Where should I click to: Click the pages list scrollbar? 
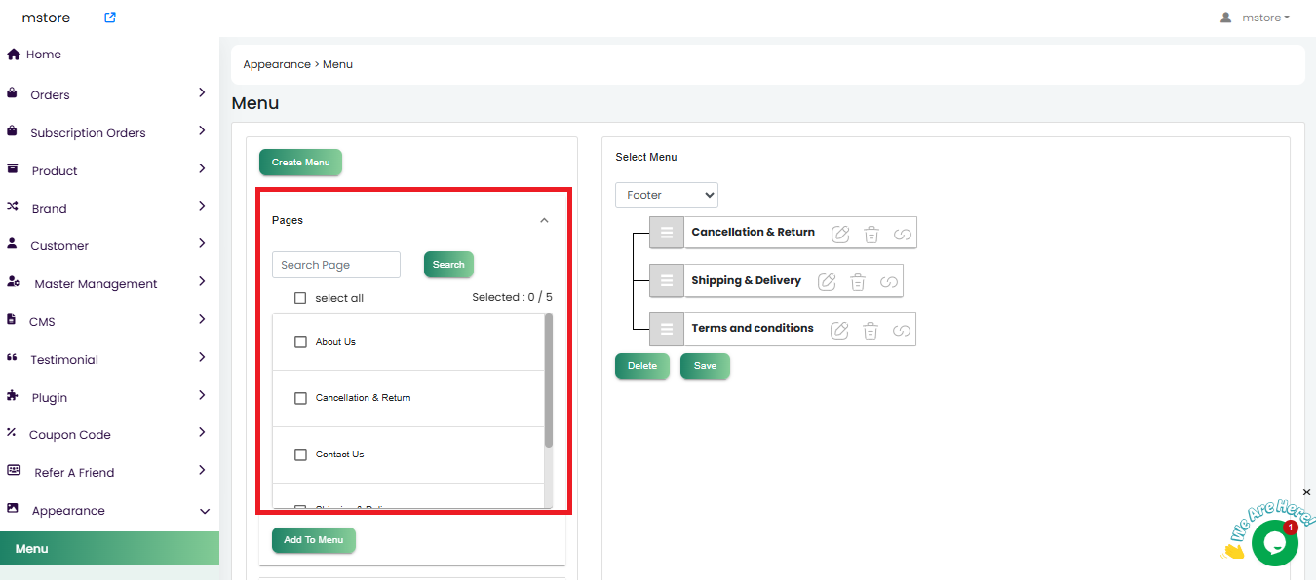click(x=548, y=380)
